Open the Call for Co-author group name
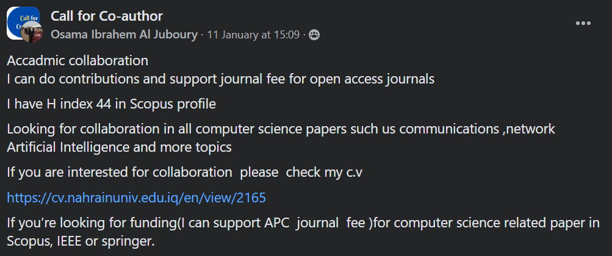 pyautogui.click(x=107, y=16)
